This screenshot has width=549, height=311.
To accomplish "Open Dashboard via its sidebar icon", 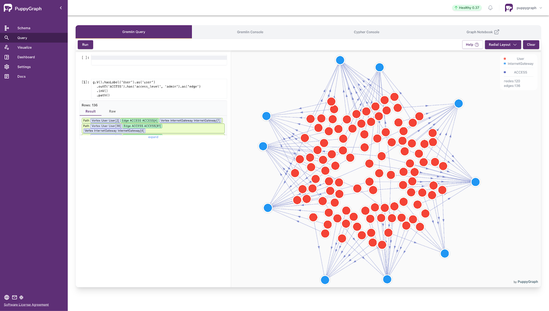I will [7, 57].
